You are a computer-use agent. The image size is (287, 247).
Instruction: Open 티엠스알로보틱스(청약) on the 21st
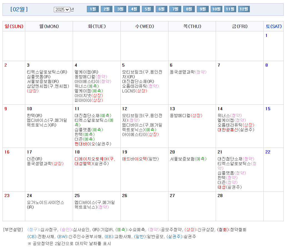[237, 166]
